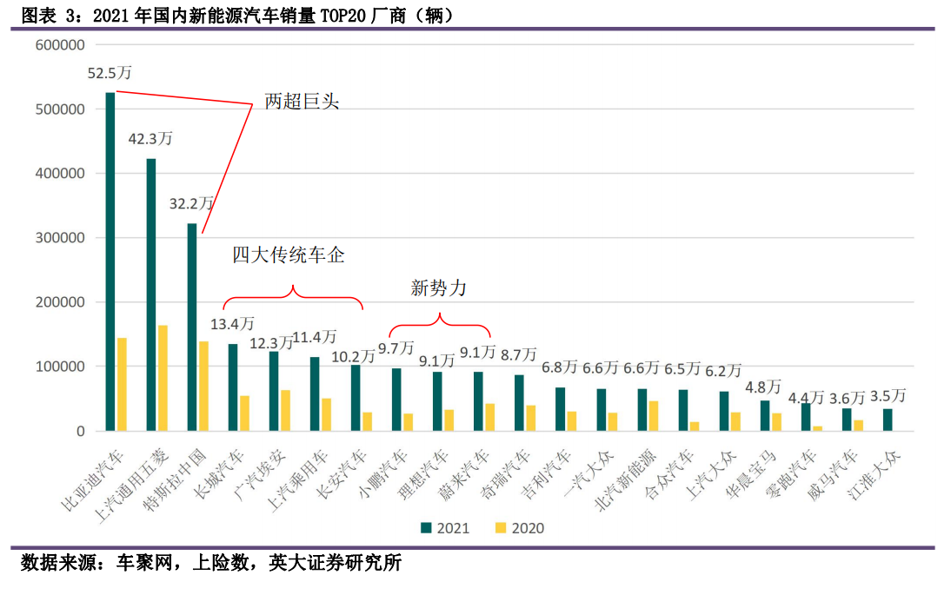Click the 52.5万 data label
Screen dimensions: 951x595
(x=110, y=73)
